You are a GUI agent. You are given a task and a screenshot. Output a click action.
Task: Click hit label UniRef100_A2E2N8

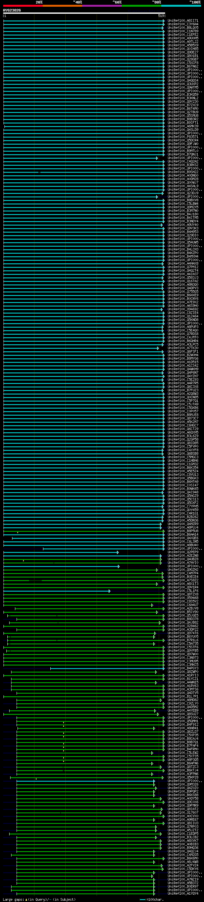[x=183, y=556]
